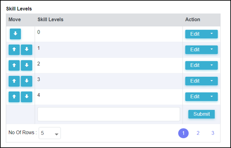Move skill level 1 down
The height and width of the screenshot is (148, 231).
pyautogui.click(x=26, y=50)
